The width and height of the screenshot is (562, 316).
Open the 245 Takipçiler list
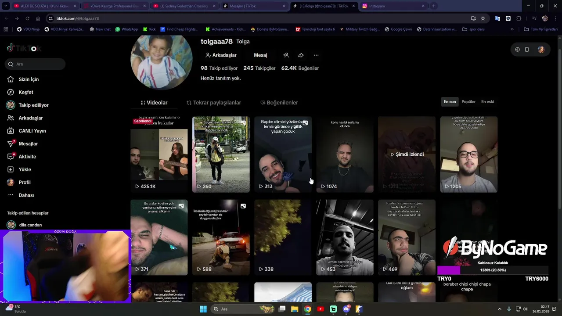(259, 68)
